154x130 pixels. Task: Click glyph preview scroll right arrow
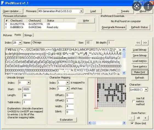[x=124, y=123]
